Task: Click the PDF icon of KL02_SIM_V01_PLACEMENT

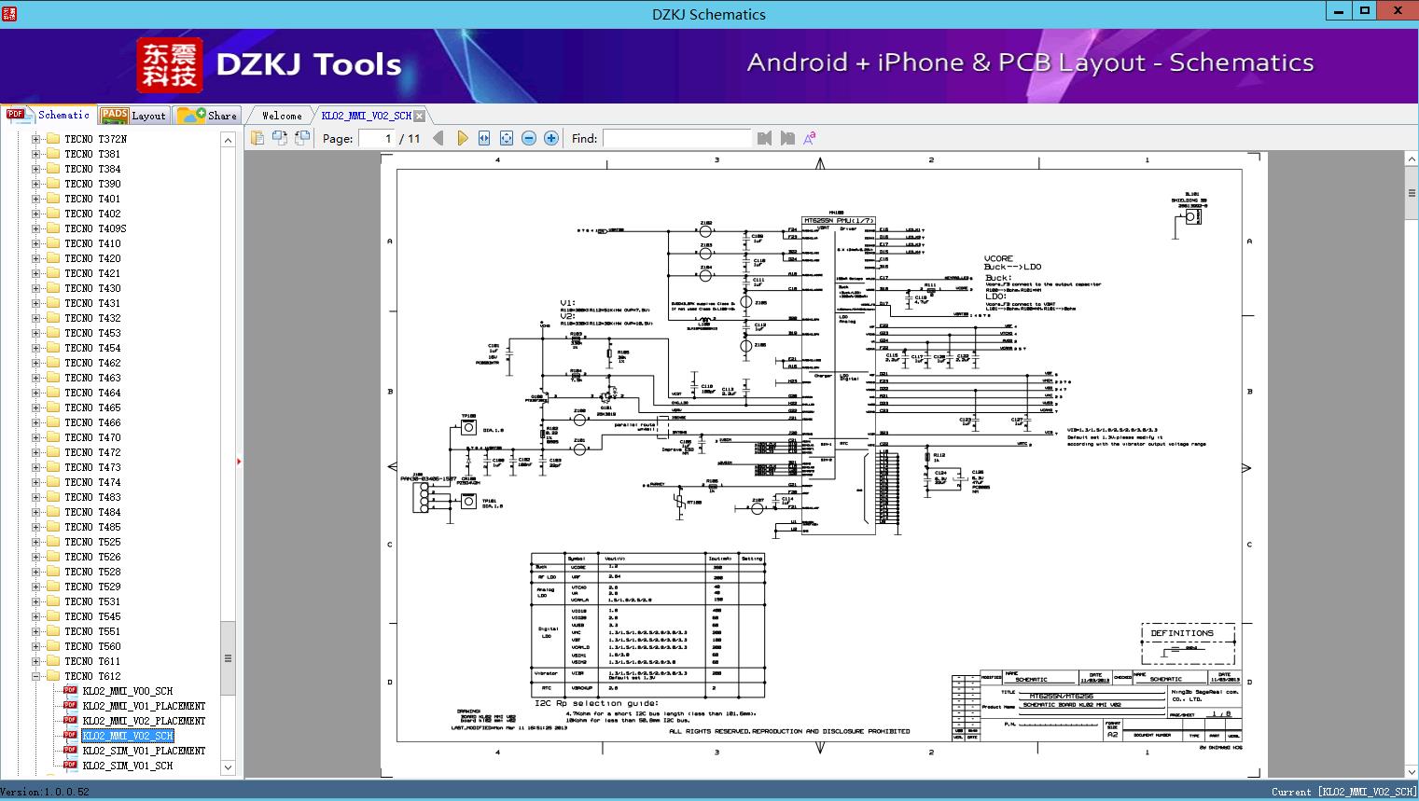Action: (x=70, y=751)
